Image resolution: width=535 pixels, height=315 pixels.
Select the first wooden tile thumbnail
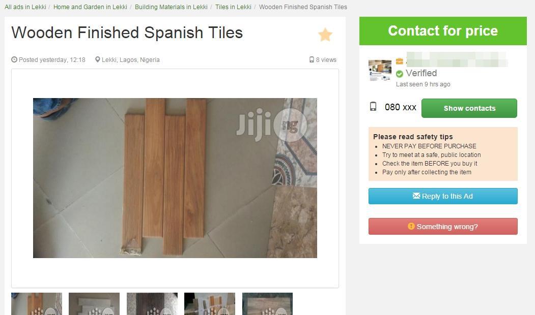pos(37,304)
